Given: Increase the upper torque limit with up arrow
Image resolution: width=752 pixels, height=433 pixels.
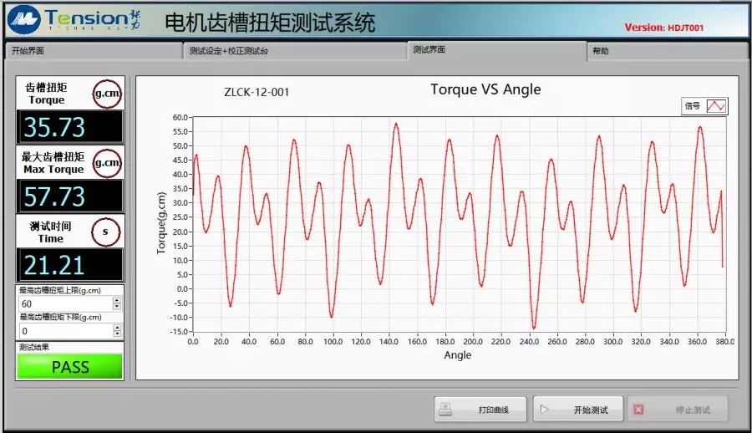Looking at the screenshot, I should [117, 300].
